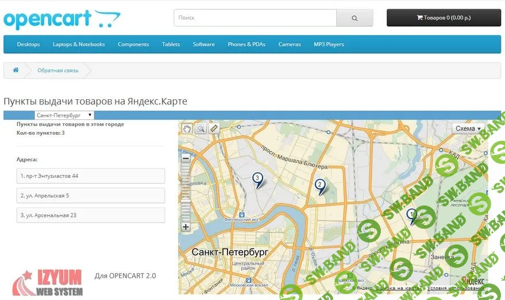505x300 pixels.
Task: Select the ruler distance tool on map
Action: point(214,128)
